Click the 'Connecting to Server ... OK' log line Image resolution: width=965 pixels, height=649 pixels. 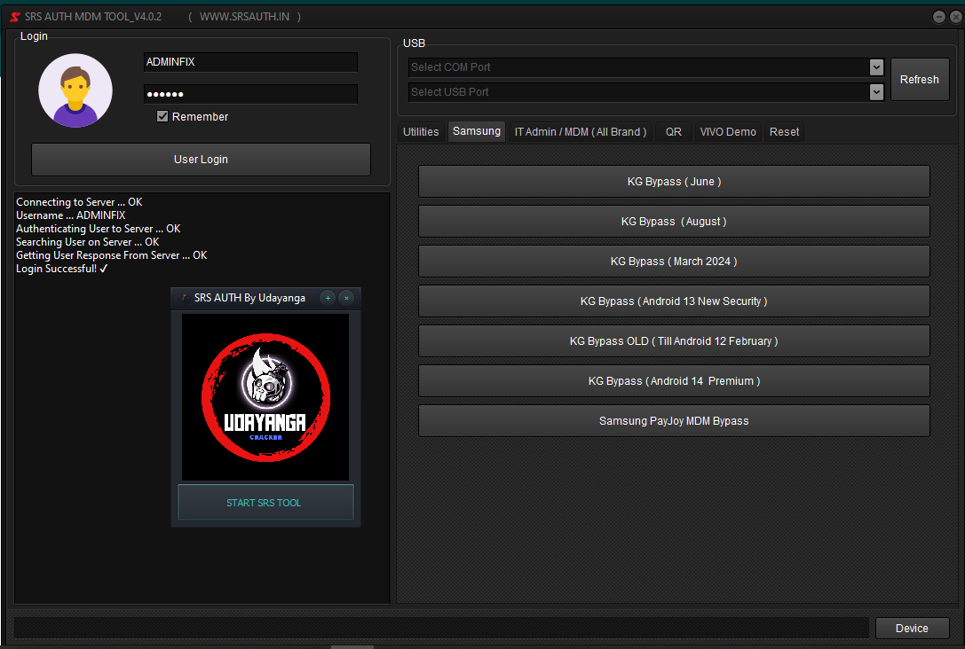tap(79, 202)
